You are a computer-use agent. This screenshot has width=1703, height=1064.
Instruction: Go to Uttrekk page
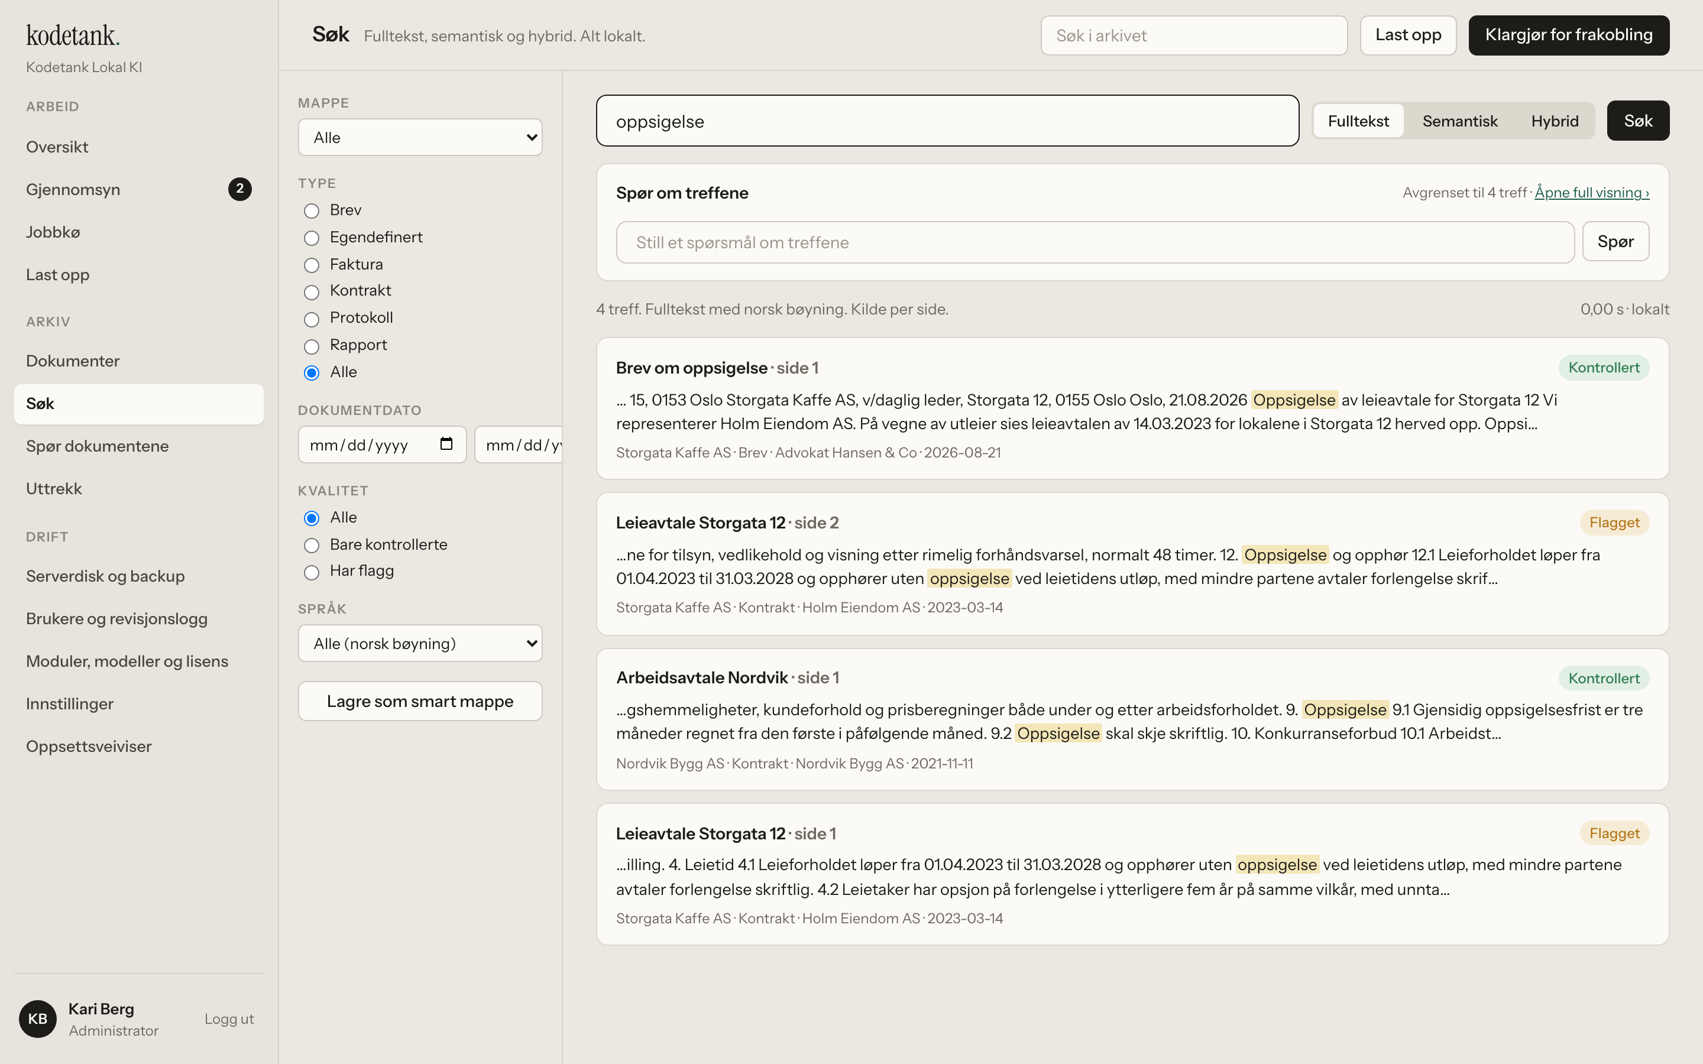(x=138, y=488)
